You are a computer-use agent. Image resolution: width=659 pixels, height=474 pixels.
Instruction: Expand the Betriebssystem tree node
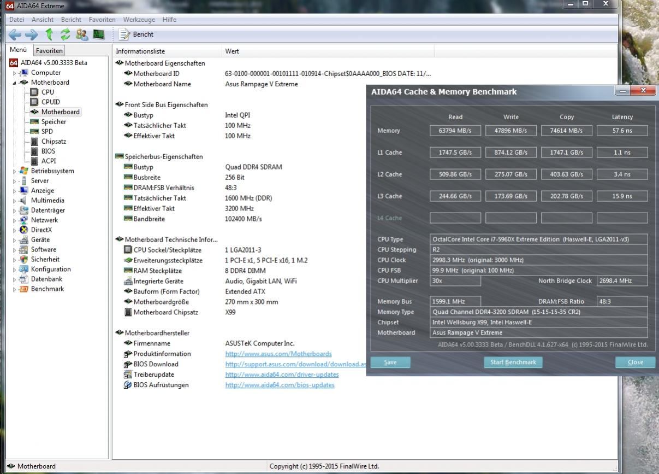(15, 171)
